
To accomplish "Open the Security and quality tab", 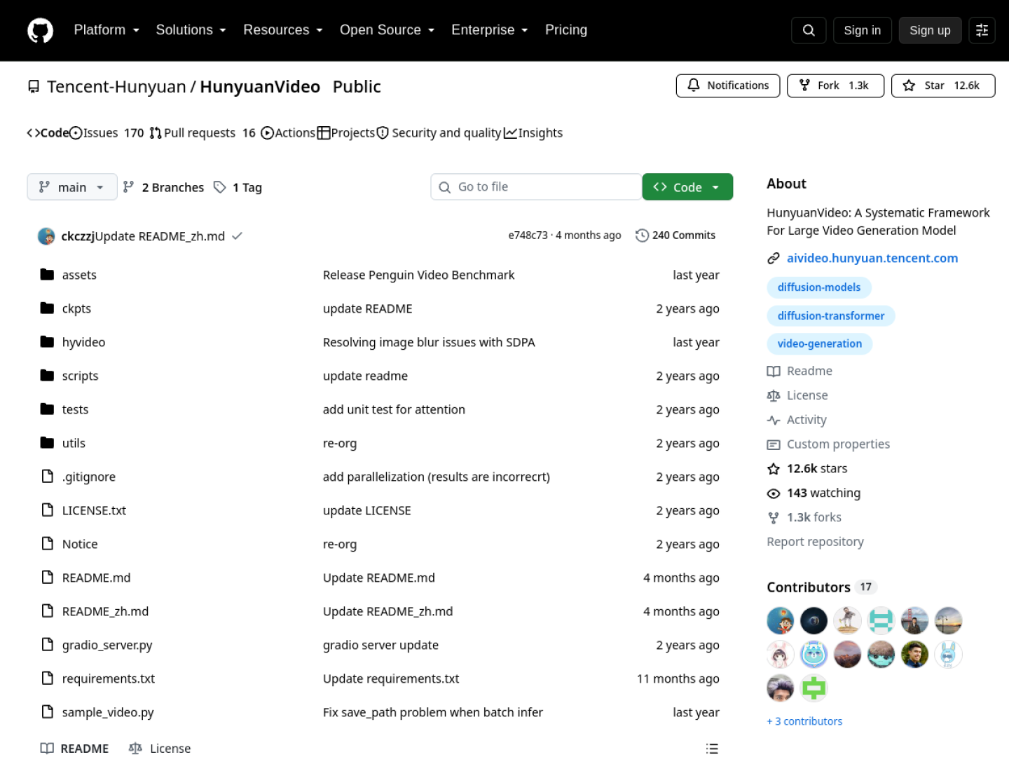I will pos(439,133).
